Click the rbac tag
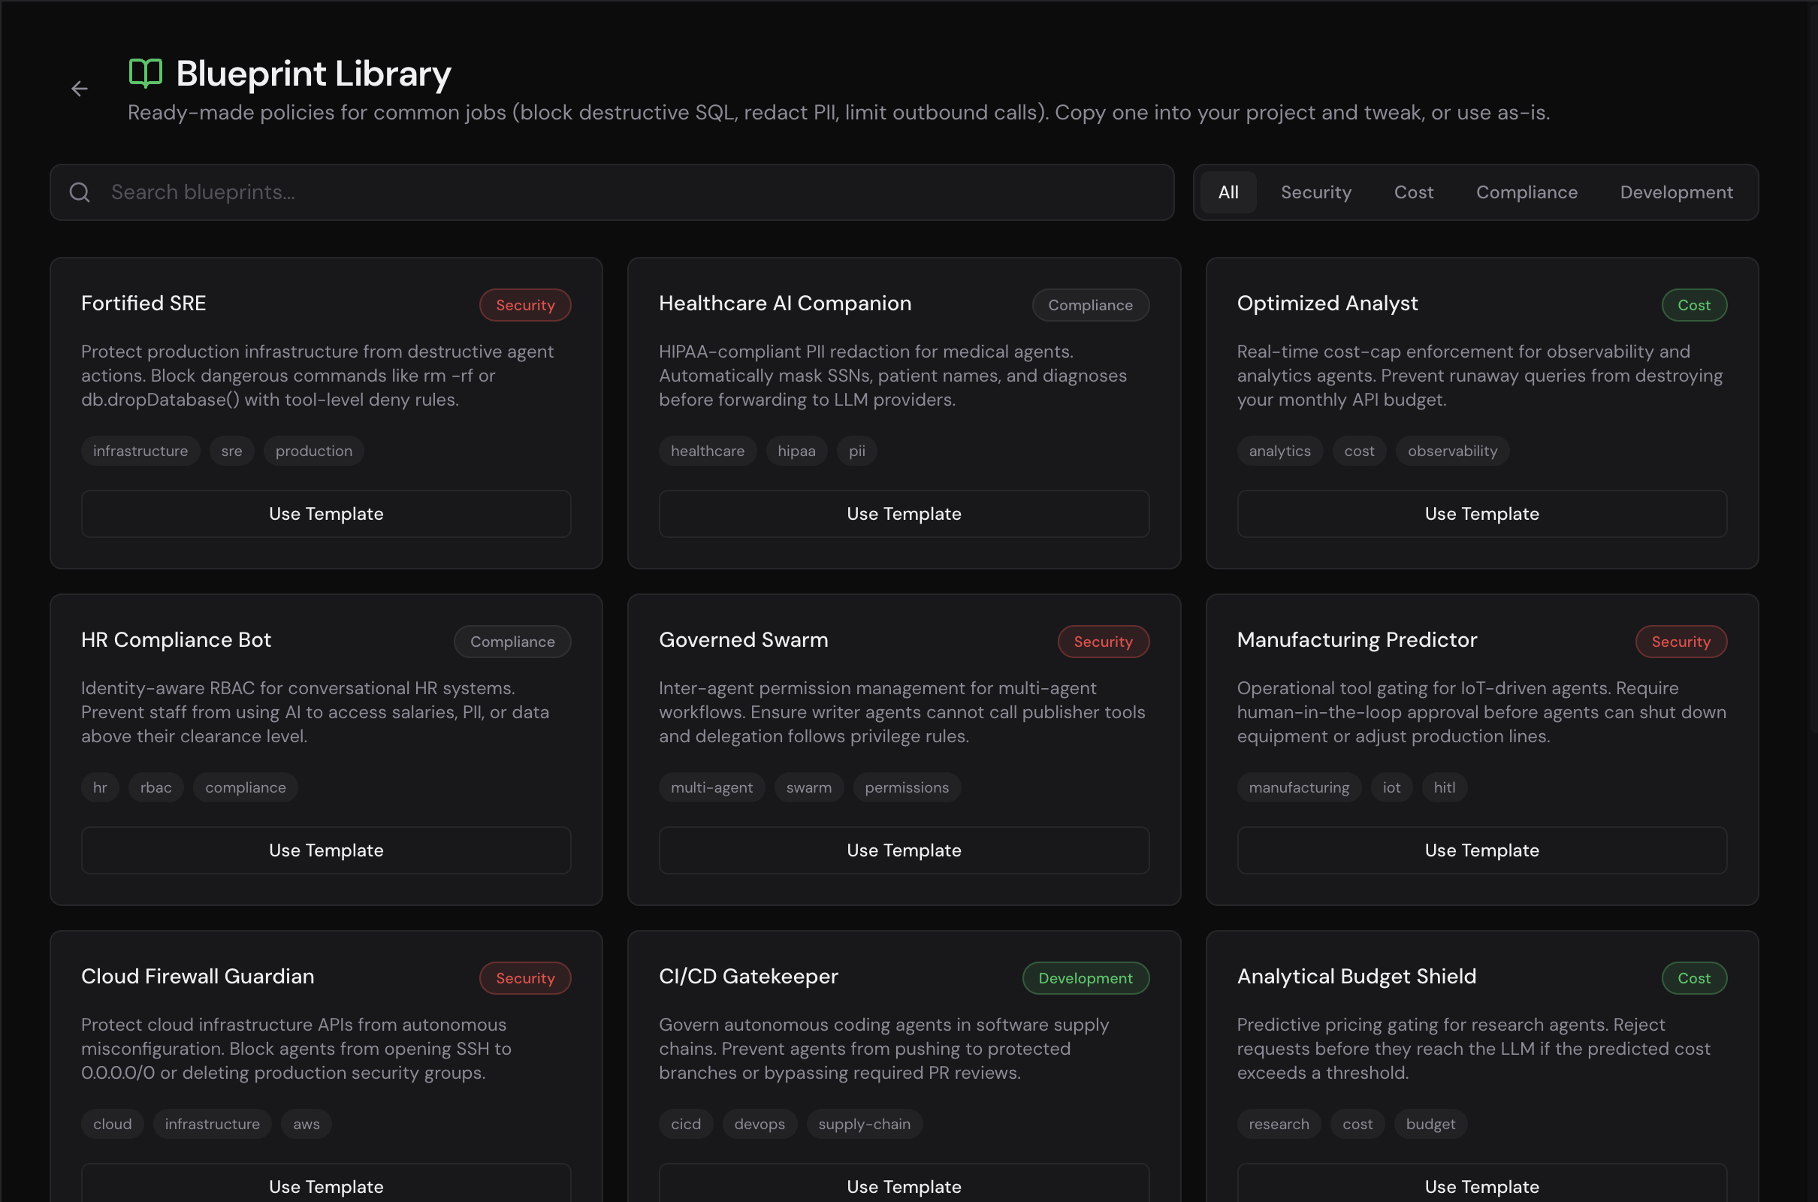 coord(156,787)
